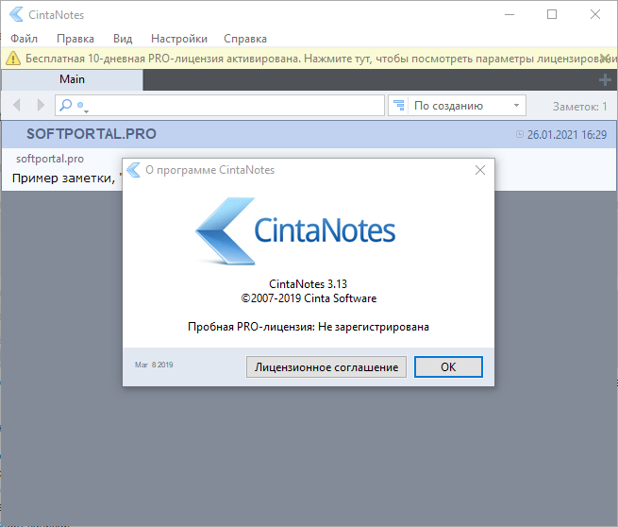Click the license notification warning icon
The width and height of the screenshot is (618, 527).
13,59
